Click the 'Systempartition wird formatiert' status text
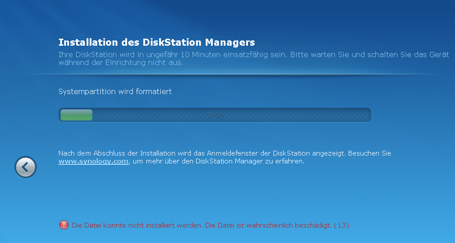The height and width of the screenshot is (243, 455). (115, 92)
